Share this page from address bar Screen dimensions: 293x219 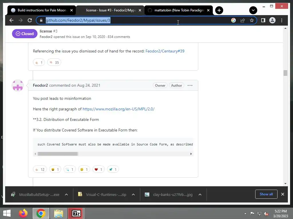243,20
